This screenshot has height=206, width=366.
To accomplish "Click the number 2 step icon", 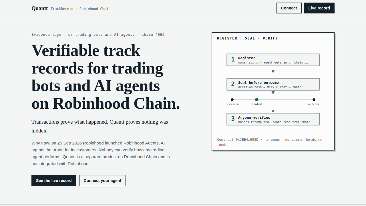I will pos(233,84).
